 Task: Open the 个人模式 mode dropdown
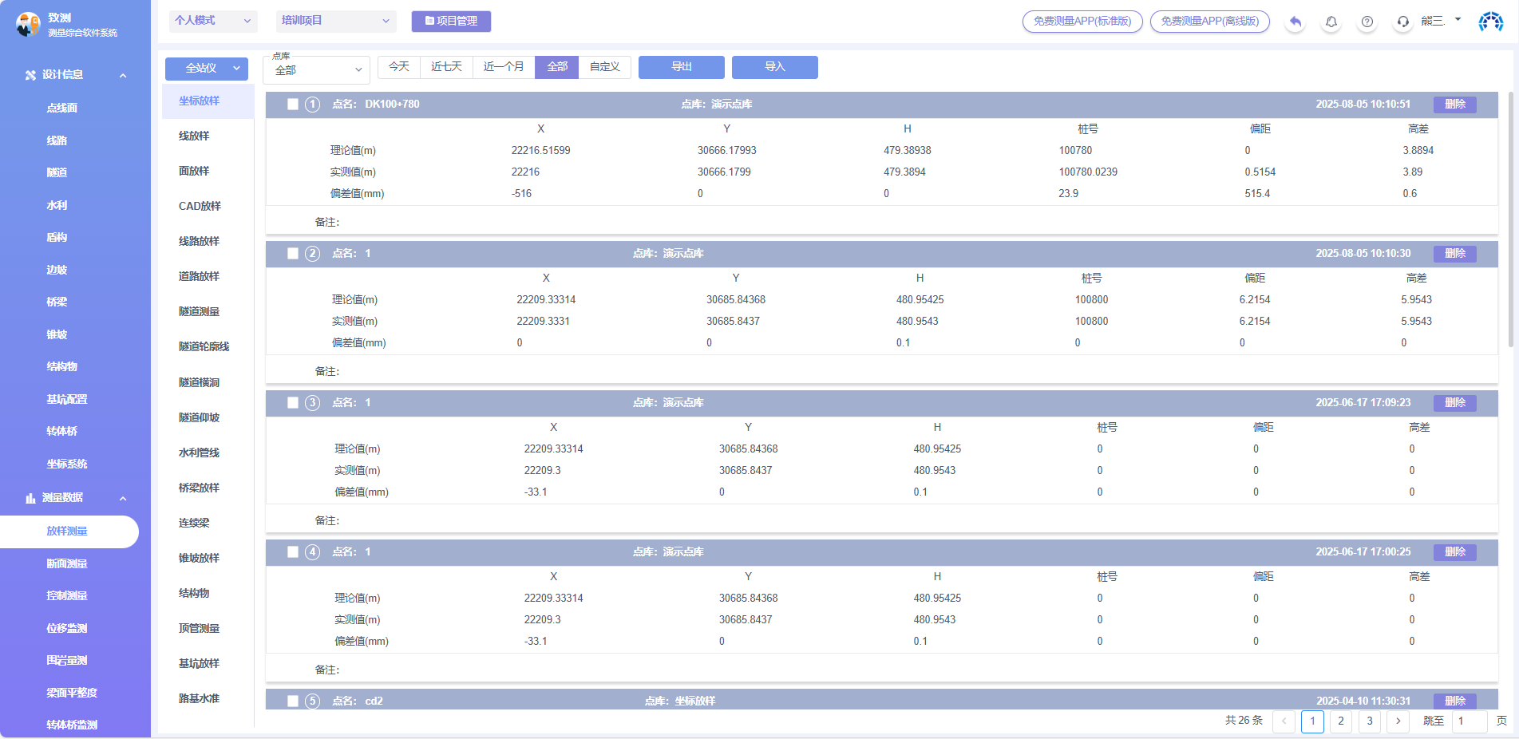[212, 21]
